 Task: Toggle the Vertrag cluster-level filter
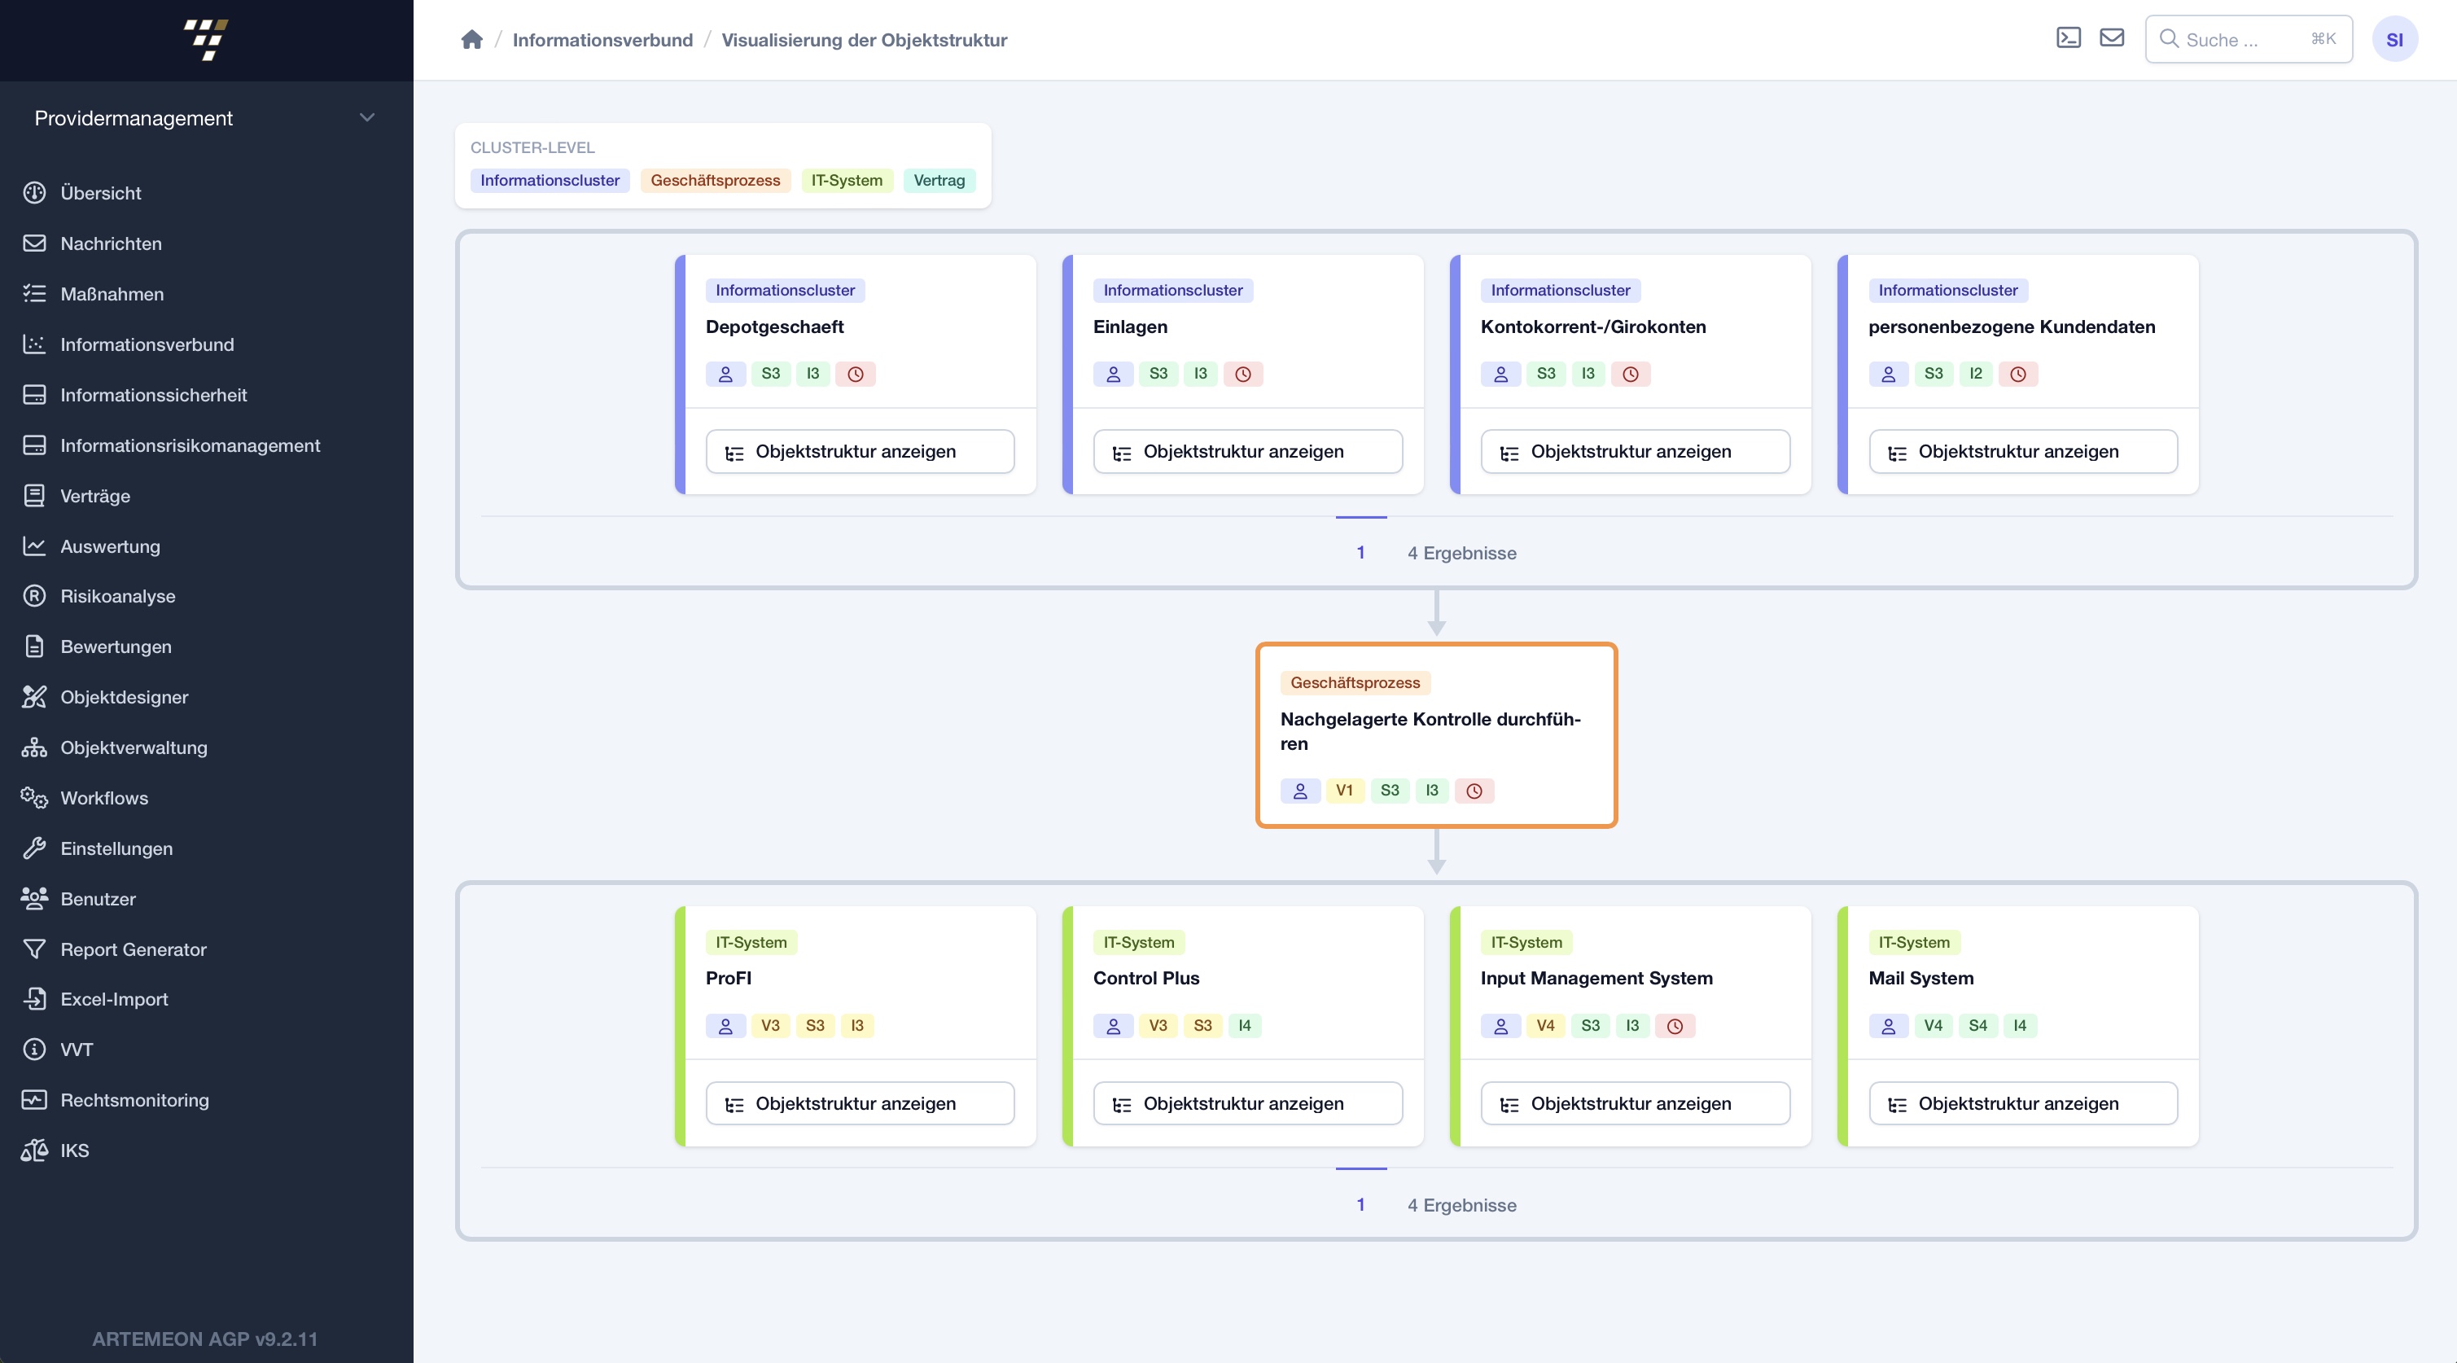coord(938,180)
